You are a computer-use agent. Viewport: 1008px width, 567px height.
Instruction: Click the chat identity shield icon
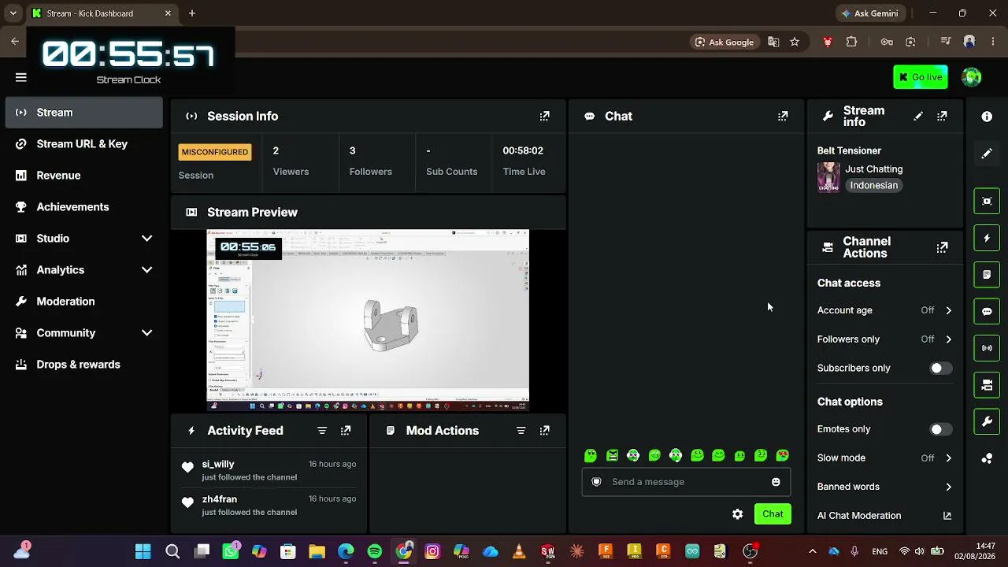click(x=596, y=482)
